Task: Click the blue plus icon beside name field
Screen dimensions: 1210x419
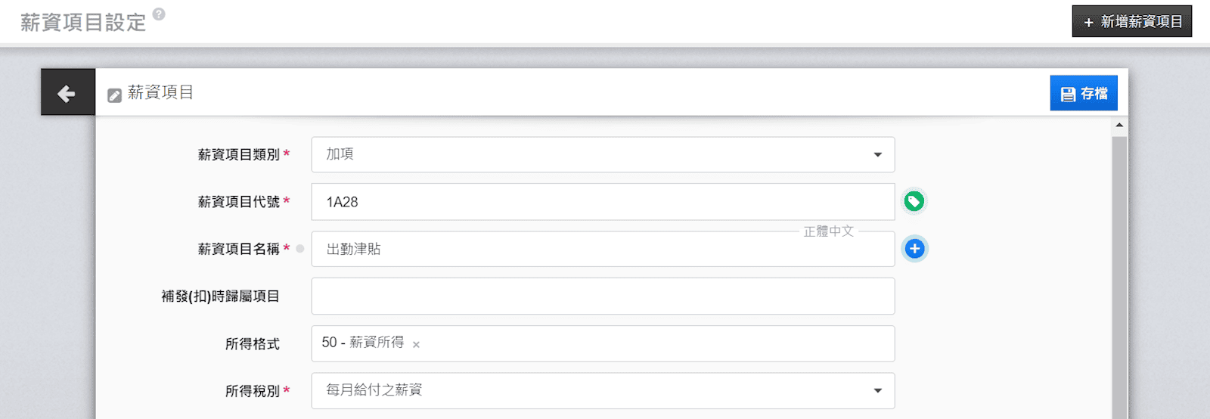Action: coord(914,249)
